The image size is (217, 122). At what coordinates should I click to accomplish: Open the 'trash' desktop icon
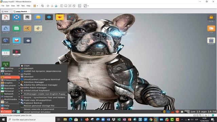(x=211, y=41)
